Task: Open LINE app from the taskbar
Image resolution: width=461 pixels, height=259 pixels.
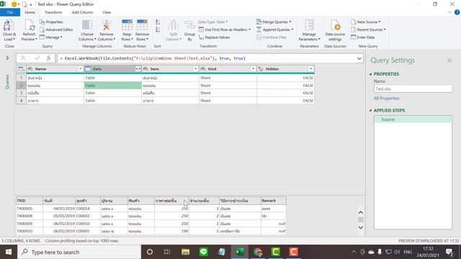Action: [203, 252]
